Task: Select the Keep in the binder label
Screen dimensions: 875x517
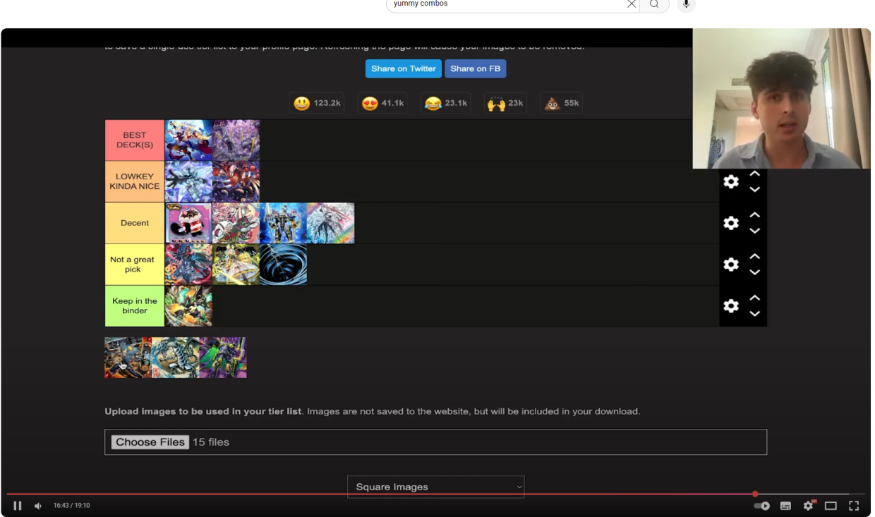Action: [x=134, y=305]
